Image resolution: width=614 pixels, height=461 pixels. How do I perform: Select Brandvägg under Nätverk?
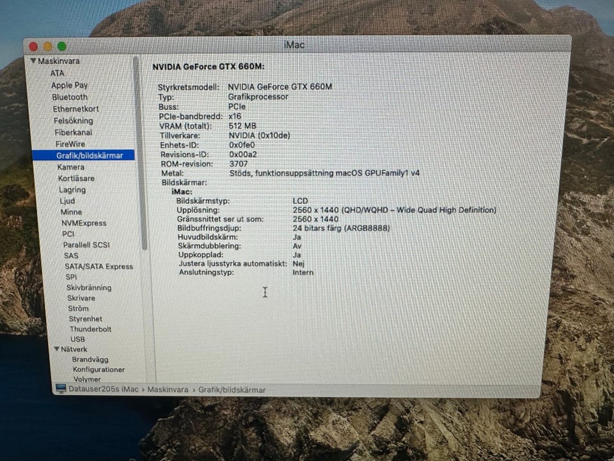coord(90,359)
